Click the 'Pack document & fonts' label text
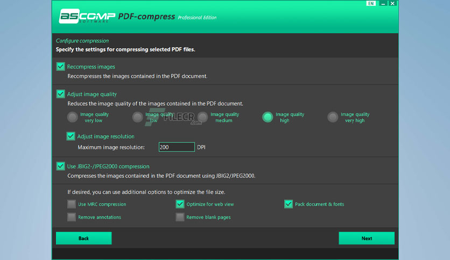 coord(319,204)
